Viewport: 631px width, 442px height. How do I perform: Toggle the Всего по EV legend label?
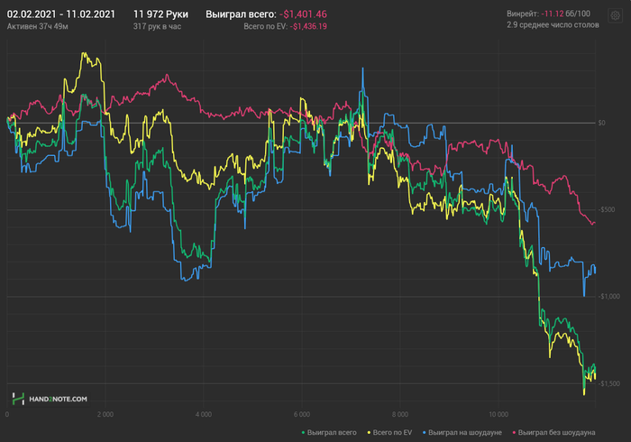point(393,433)
